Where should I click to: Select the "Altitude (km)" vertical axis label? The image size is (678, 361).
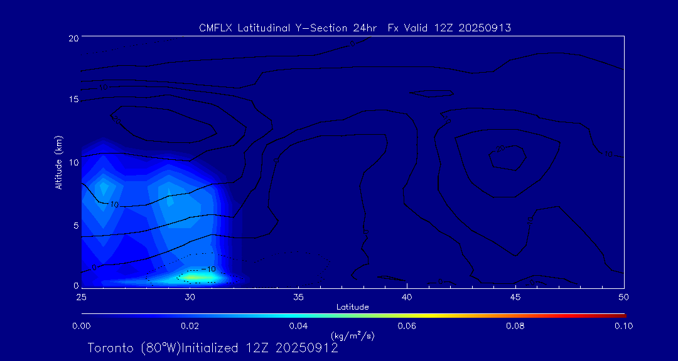(58, 161)
